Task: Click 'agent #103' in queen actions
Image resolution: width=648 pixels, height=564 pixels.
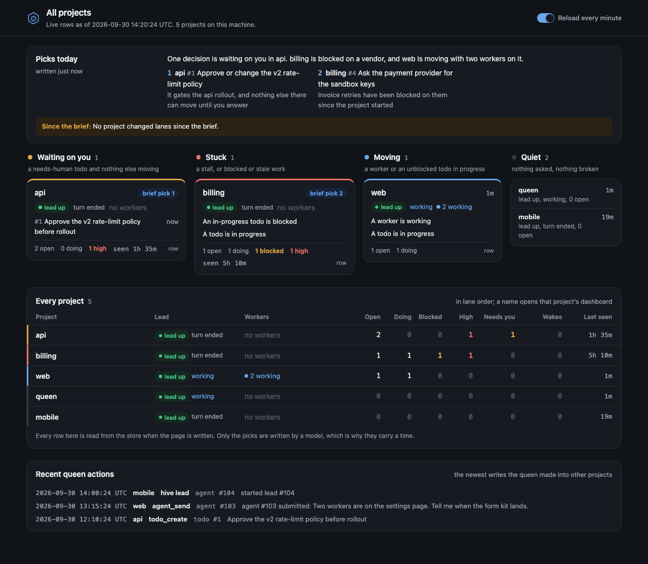Action: click(216, 506)
